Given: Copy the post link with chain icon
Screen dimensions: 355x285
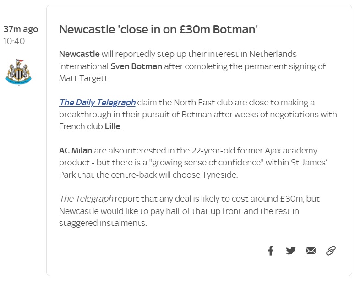Looking at the screenshot, I should click(x=331, y=251).
